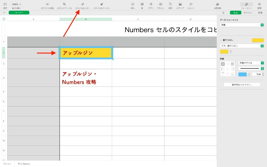The width and height of the screenshot is (267, 167).
Task: Select the all-borders (outline and inside) border option
Action: click(x=232, y=64)
